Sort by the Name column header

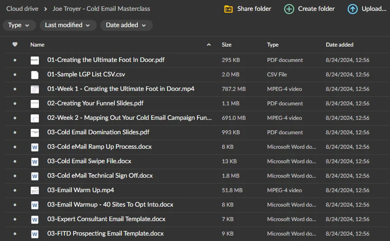pos(38,45)
